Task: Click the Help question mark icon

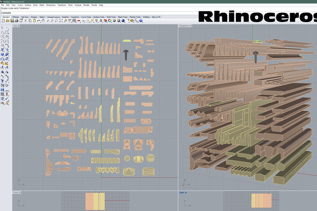Action: pos(141,21)
